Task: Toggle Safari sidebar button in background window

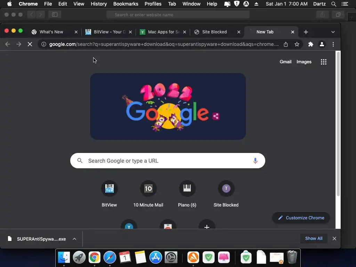Action: click(55, 15)
